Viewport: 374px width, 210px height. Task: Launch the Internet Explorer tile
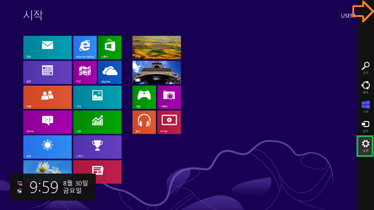85,47
